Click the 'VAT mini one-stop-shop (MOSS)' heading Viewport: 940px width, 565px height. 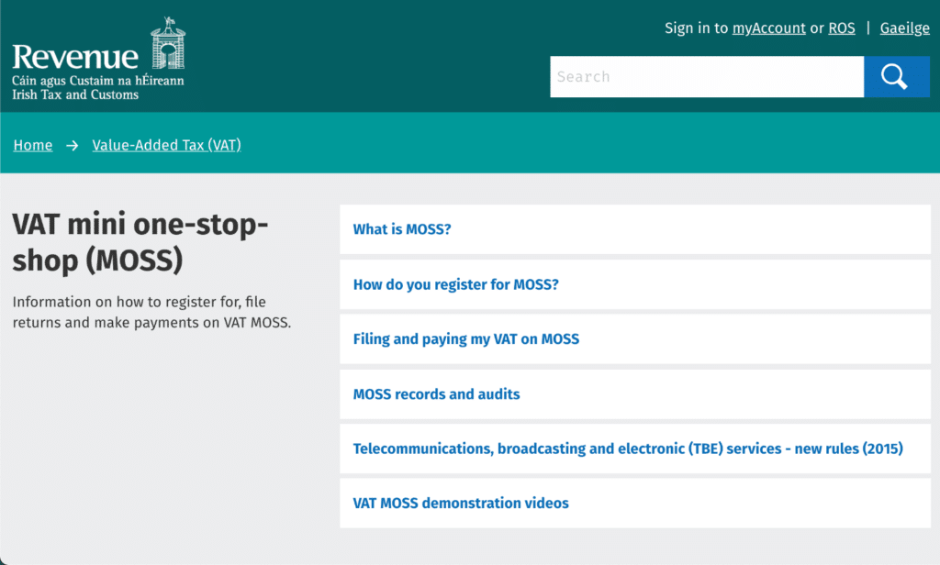tap(140, 242)
